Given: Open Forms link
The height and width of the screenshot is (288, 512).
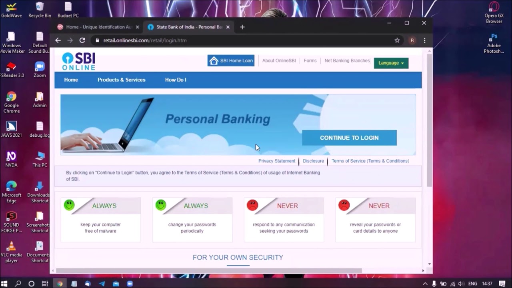Looking at the screenshot, I should pyautogui.click(x=310, y=61).
